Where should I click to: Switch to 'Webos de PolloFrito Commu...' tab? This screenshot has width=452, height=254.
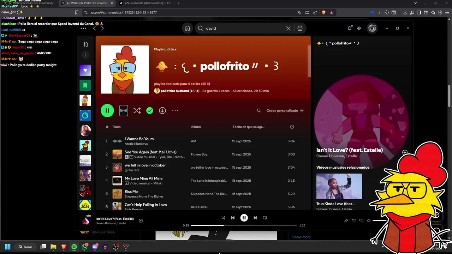click(87, 3)
